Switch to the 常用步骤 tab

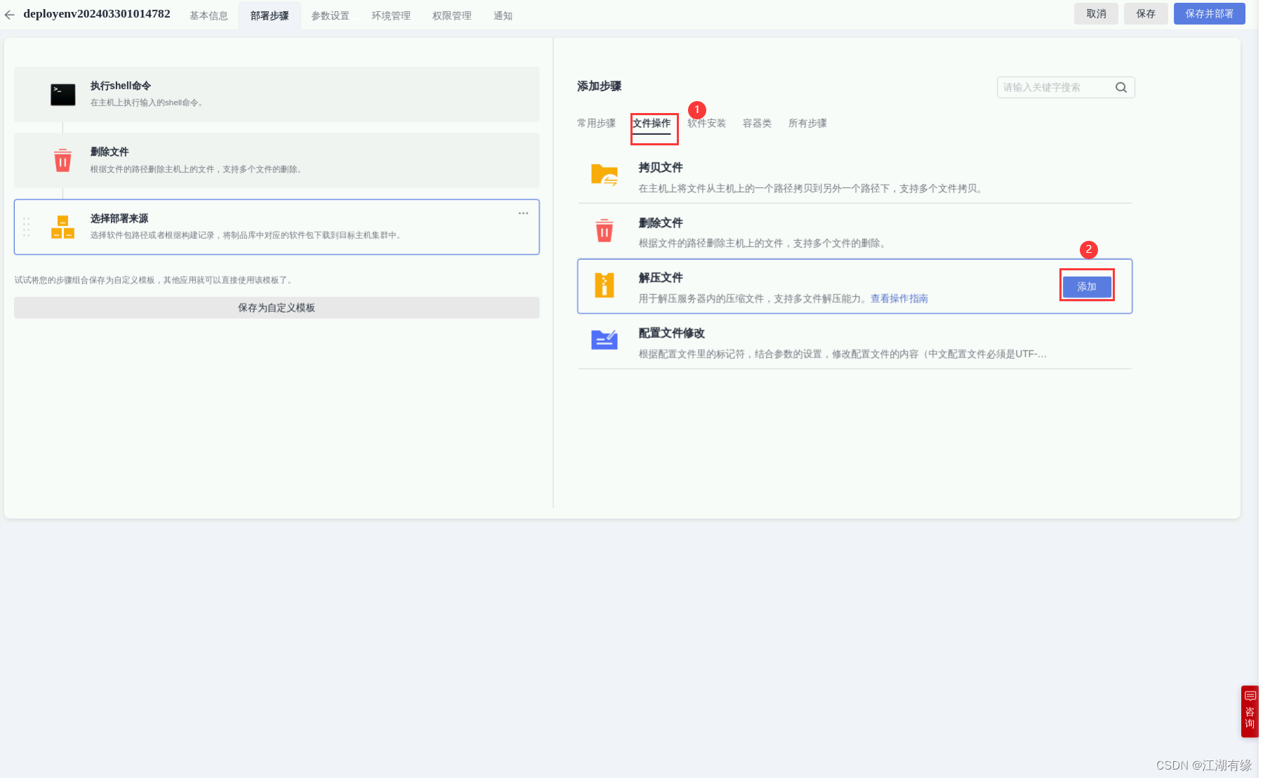[x=595, y=123]
